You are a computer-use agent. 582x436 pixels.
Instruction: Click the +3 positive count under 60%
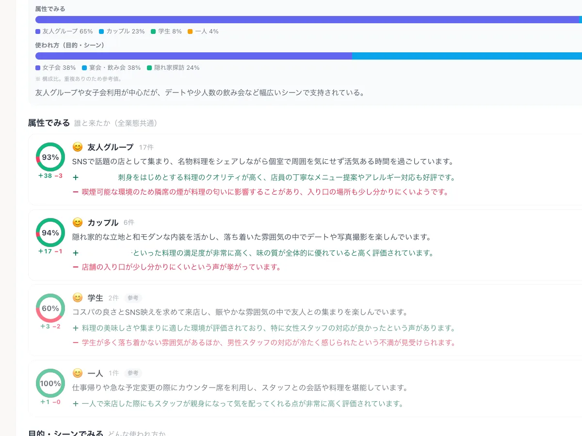pyautogui.click(x=45, y=327)
